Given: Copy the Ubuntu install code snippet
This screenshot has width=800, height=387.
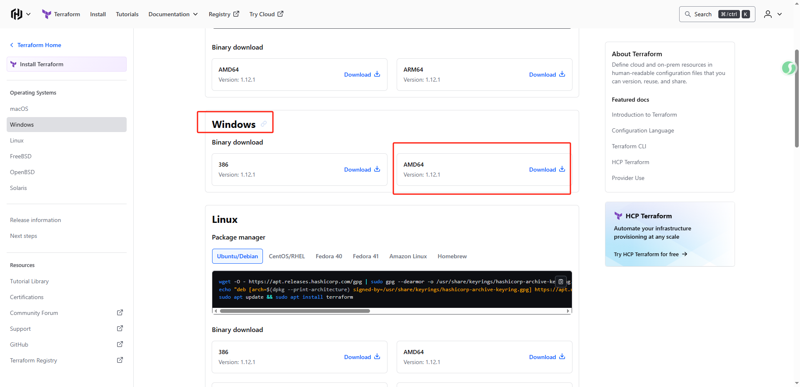Looking at the screenshot, I should click(x=561, y=282).
